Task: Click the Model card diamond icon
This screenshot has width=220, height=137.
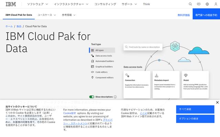Action: (186, 75)
